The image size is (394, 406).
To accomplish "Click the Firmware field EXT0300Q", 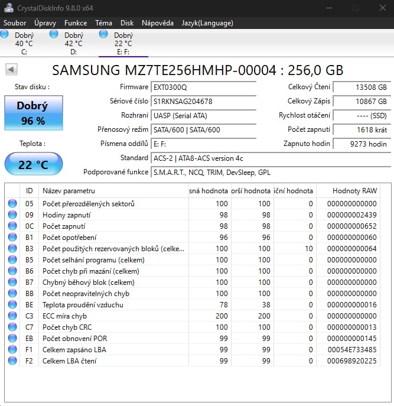I will point(203,87).
